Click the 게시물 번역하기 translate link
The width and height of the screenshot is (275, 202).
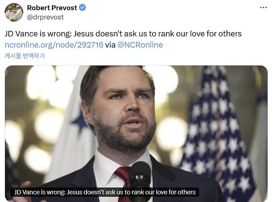click(x=25, y=56)
